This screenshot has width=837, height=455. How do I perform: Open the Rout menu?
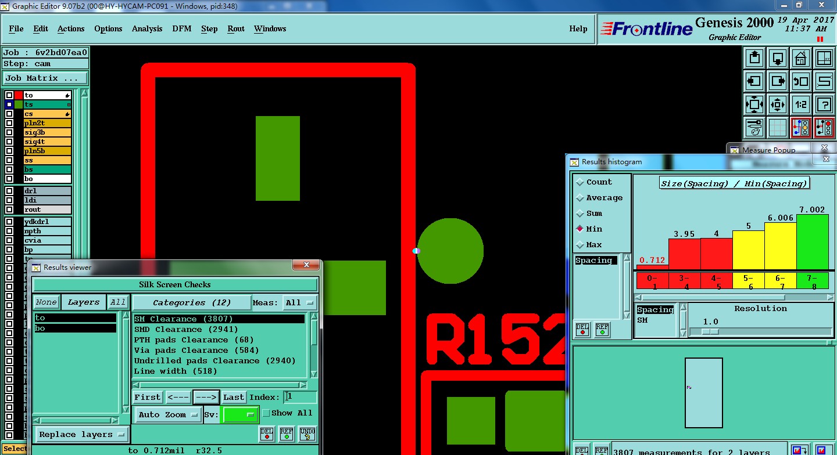click(x=236, y=28)
